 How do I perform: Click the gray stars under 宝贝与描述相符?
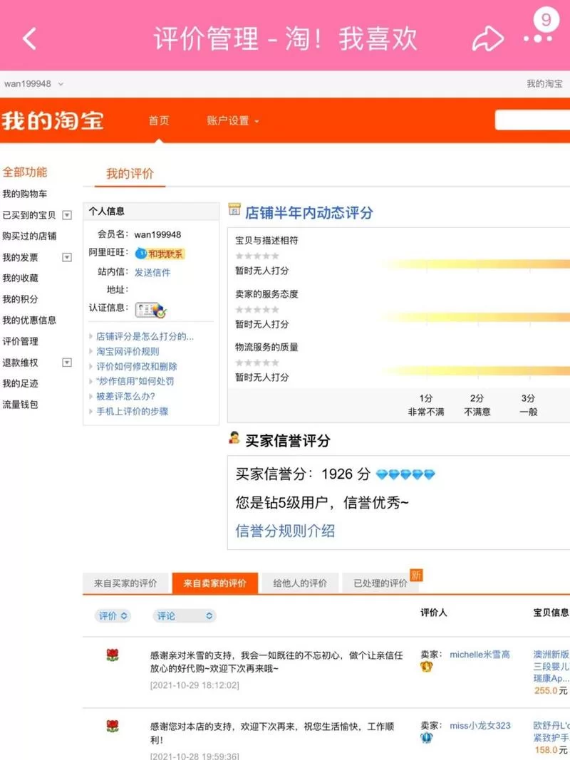pos(257,256)
